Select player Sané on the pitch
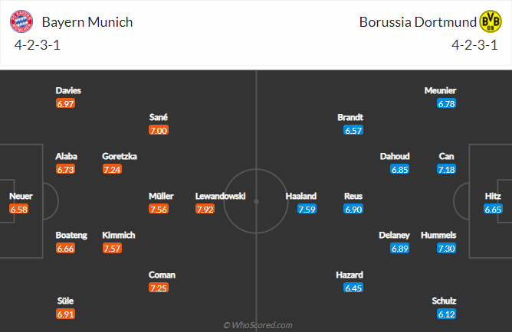Image resolution: width=512 pixels, height=332 pixels. click(159, 117)
